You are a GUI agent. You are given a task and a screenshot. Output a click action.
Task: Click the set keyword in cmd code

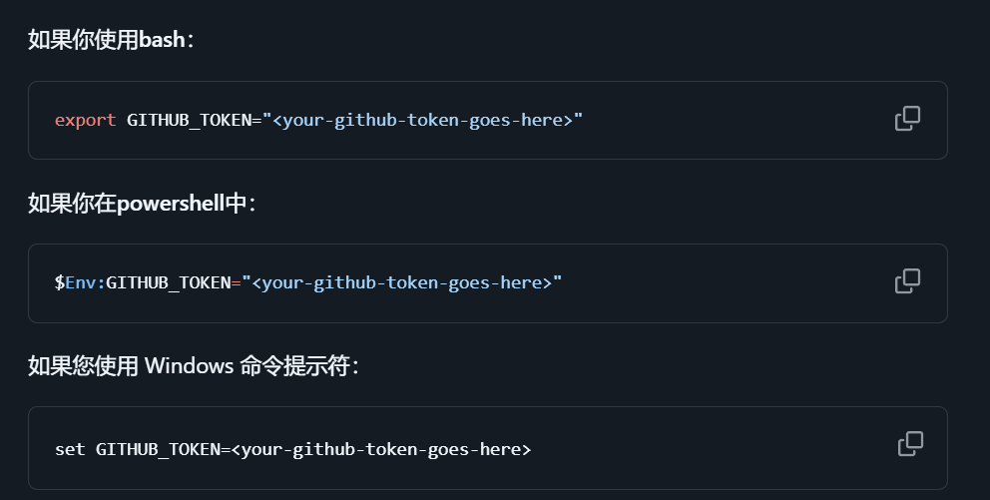tap(70, 449)
